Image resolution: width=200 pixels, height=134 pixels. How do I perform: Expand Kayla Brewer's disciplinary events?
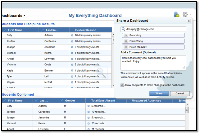point(72,70)
